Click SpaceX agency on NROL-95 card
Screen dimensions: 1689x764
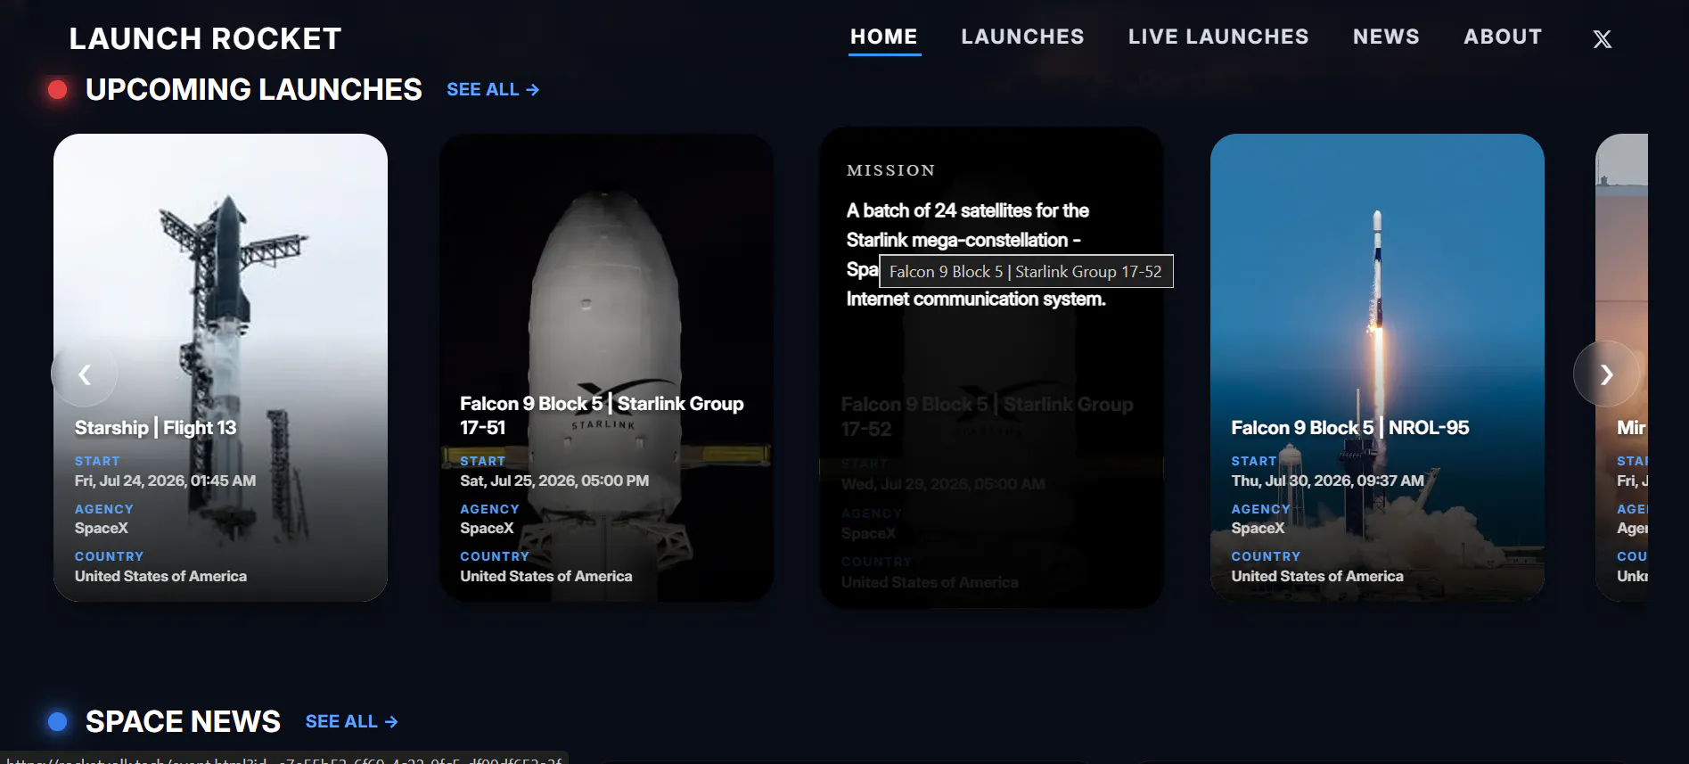coord(1258,528)
